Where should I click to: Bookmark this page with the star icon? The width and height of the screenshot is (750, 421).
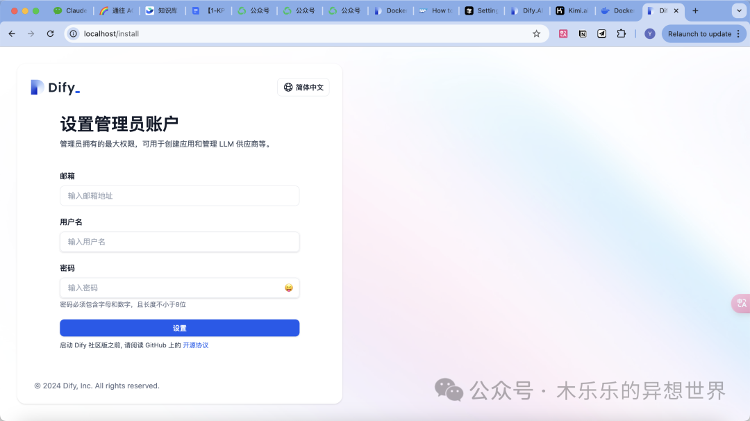point(536,33)
